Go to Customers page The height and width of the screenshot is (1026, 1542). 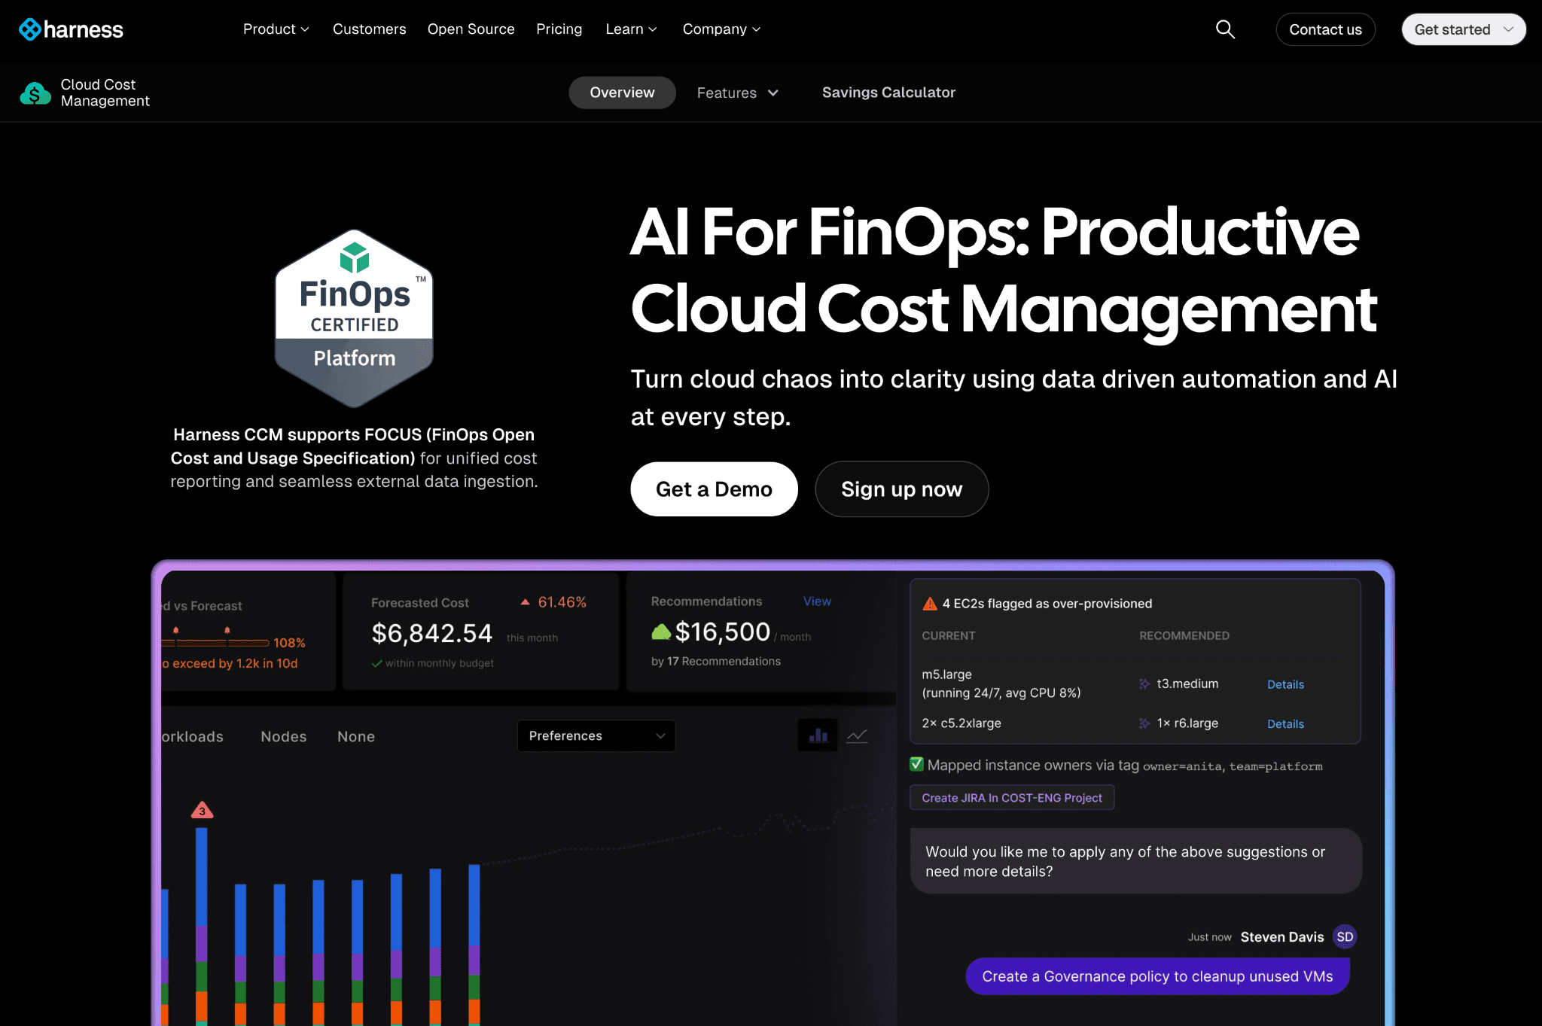369,29
